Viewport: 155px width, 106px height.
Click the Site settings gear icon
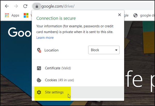point(39,92)
